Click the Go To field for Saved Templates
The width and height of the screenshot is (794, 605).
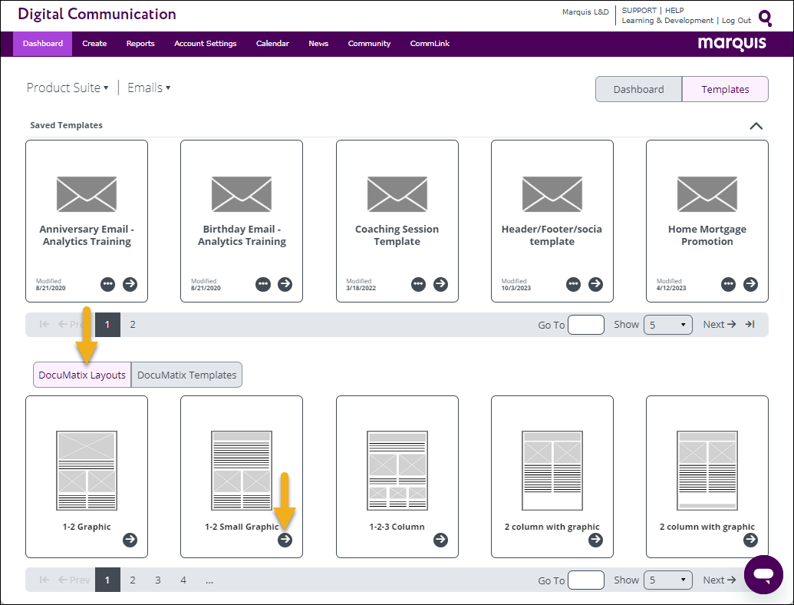click(x=586, y=325)
